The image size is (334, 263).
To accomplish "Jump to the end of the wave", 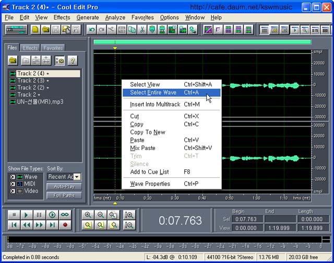I will click(x=52, y=225).
